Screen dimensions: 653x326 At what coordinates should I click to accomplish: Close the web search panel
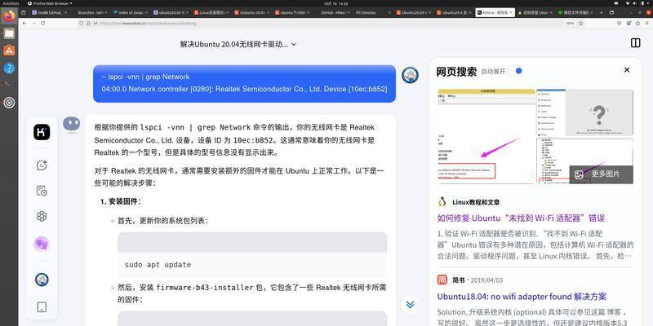(x=627, y=70)
